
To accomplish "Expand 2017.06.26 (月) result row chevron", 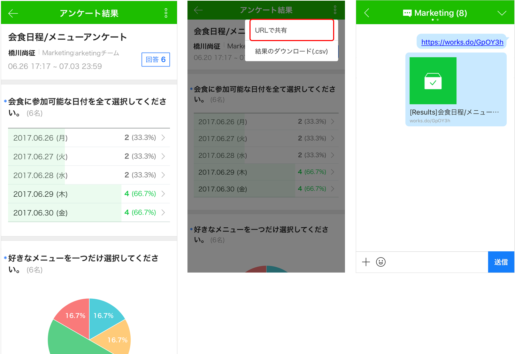I will [x=163, y=138].
